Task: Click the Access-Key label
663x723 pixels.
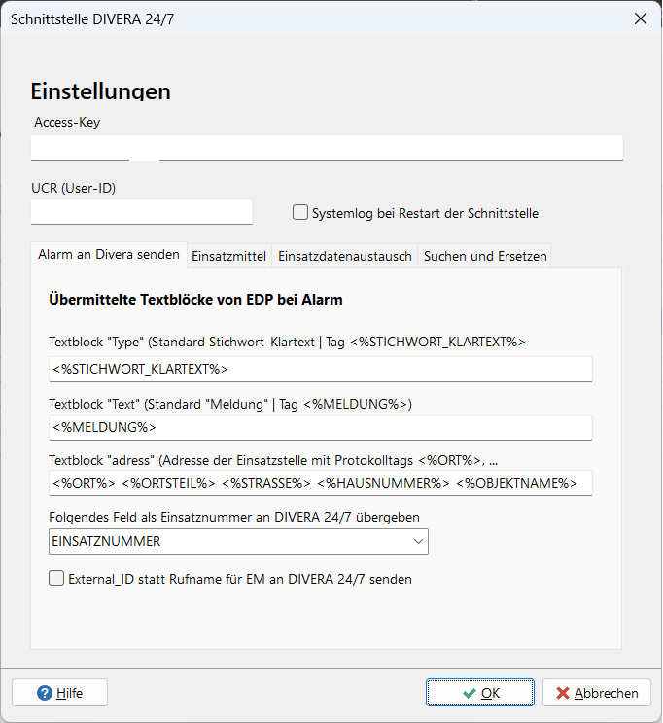Action: coord(67,123)
